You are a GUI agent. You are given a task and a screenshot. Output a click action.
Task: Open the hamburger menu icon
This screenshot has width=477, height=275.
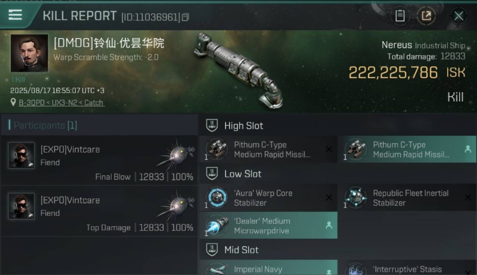(15, 15)
